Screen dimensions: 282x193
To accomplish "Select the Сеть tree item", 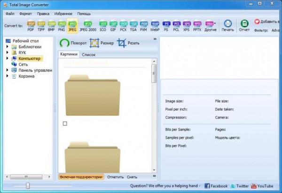I will [x=23, y=65].
